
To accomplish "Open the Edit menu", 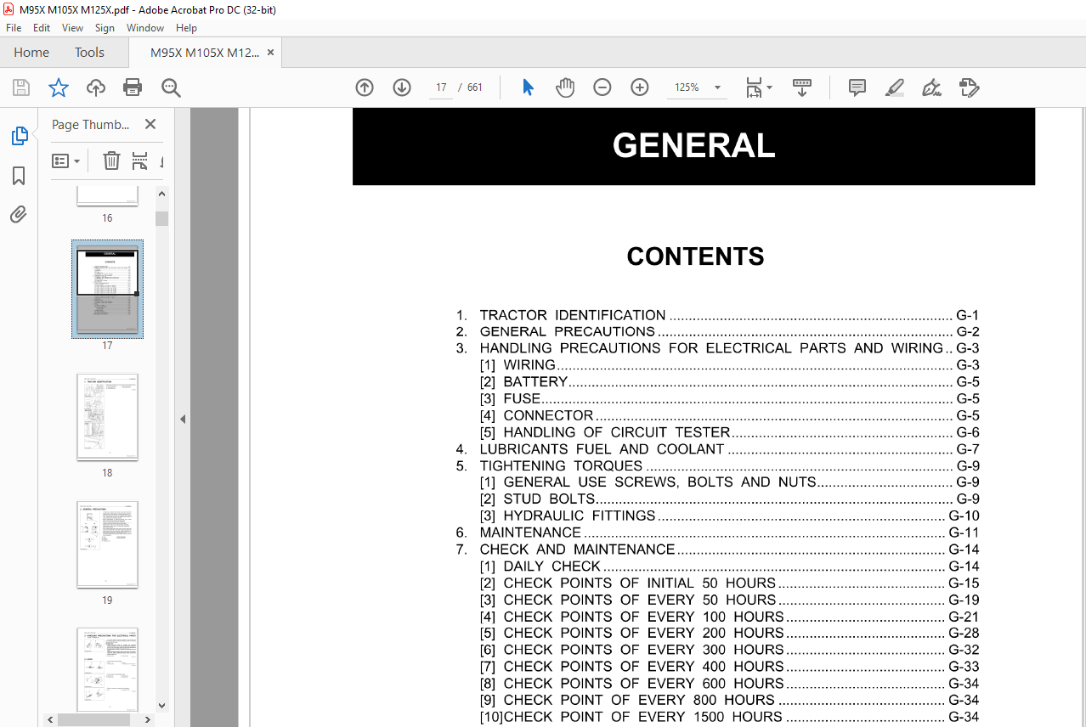I will (42, 28).
